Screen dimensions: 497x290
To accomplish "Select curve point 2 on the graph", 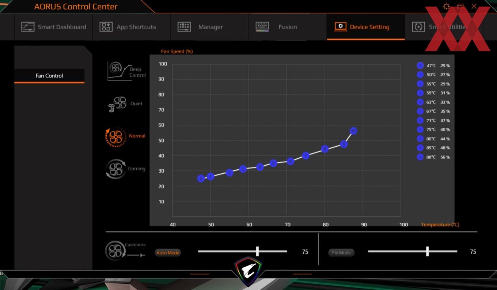I will point(229,173).
